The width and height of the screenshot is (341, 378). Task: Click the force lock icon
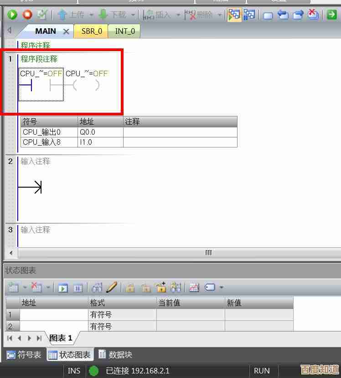[x=130, y=288]
